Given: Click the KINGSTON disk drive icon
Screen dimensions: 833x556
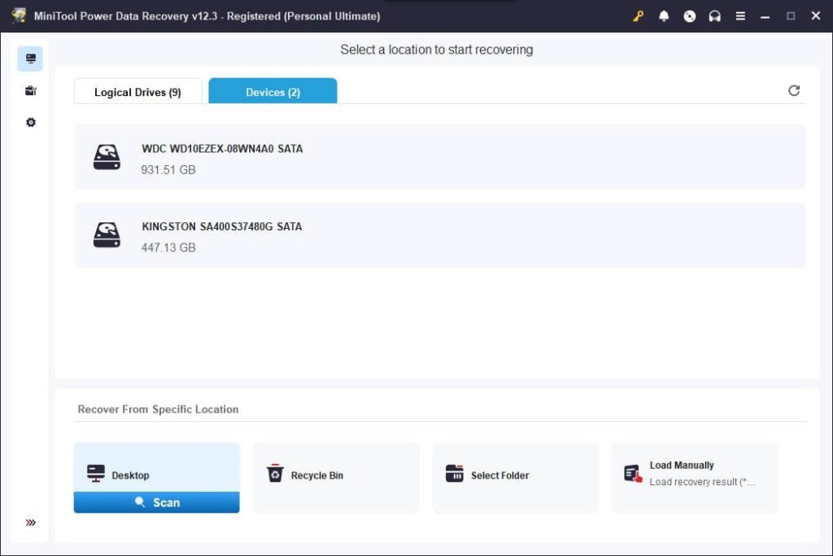Looking at the screenshot, I should [x=107, y=234].
